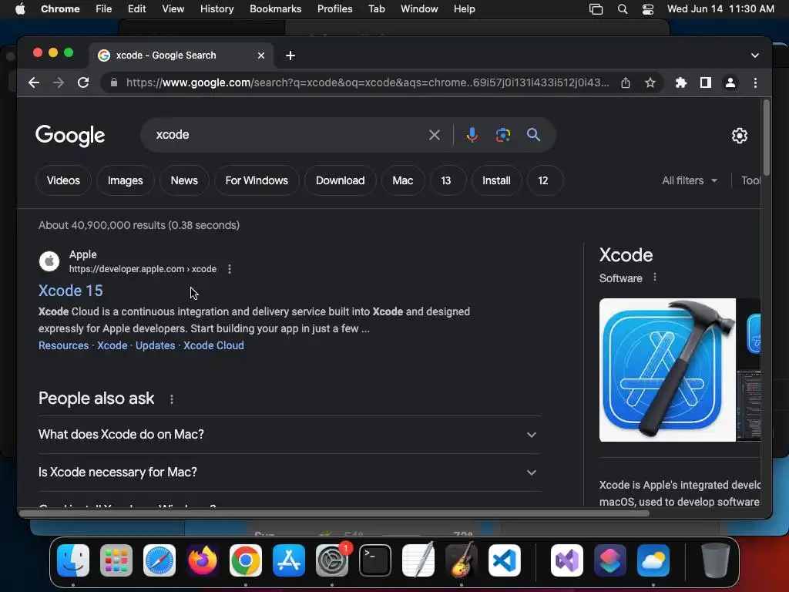The height and width of the screenshot is (592, 789).
Task: Expand Is Xcode necessary for Mac?
Action: [x=290, y=473]
